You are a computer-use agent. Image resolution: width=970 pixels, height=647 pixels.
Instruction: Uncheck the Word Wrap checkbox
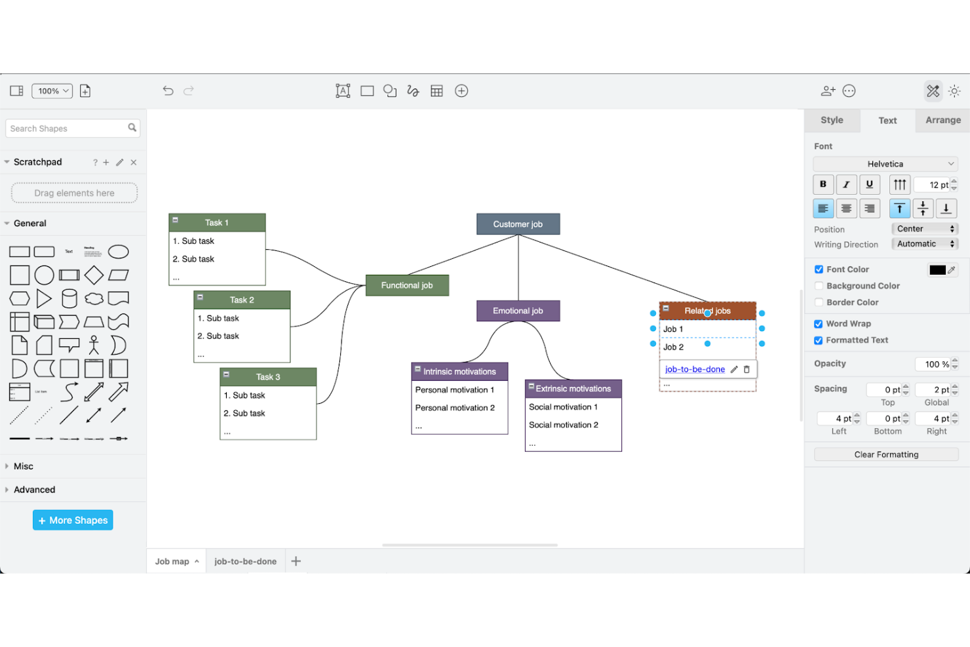[819, 324]
